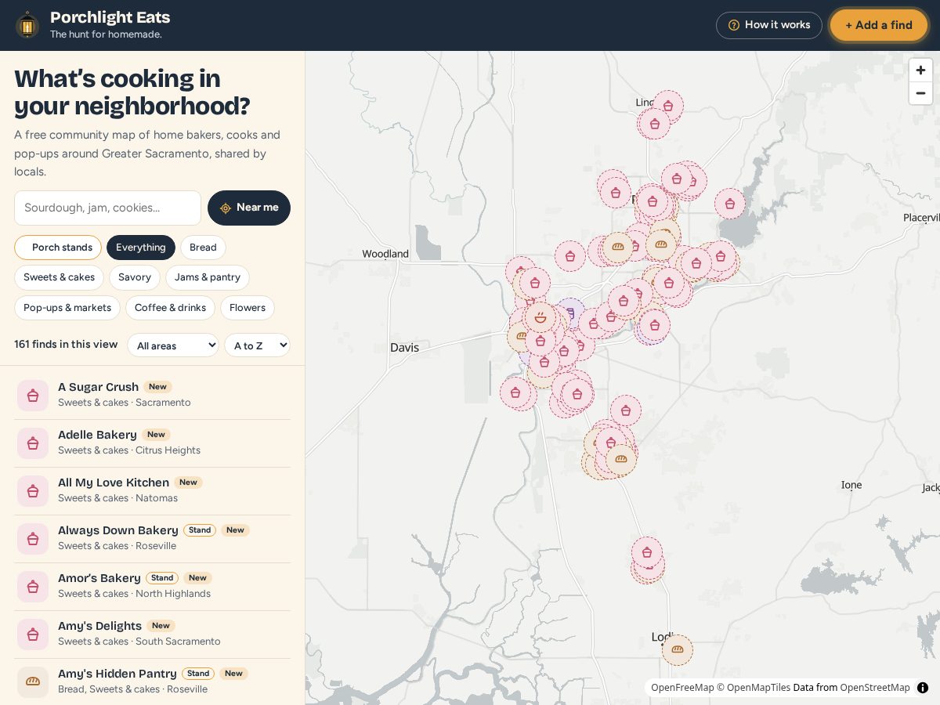This screenshot has height=705, width=940.
Task: Click the bread icon beside Amy's Hidden Pantry
Action: (33, 681)
